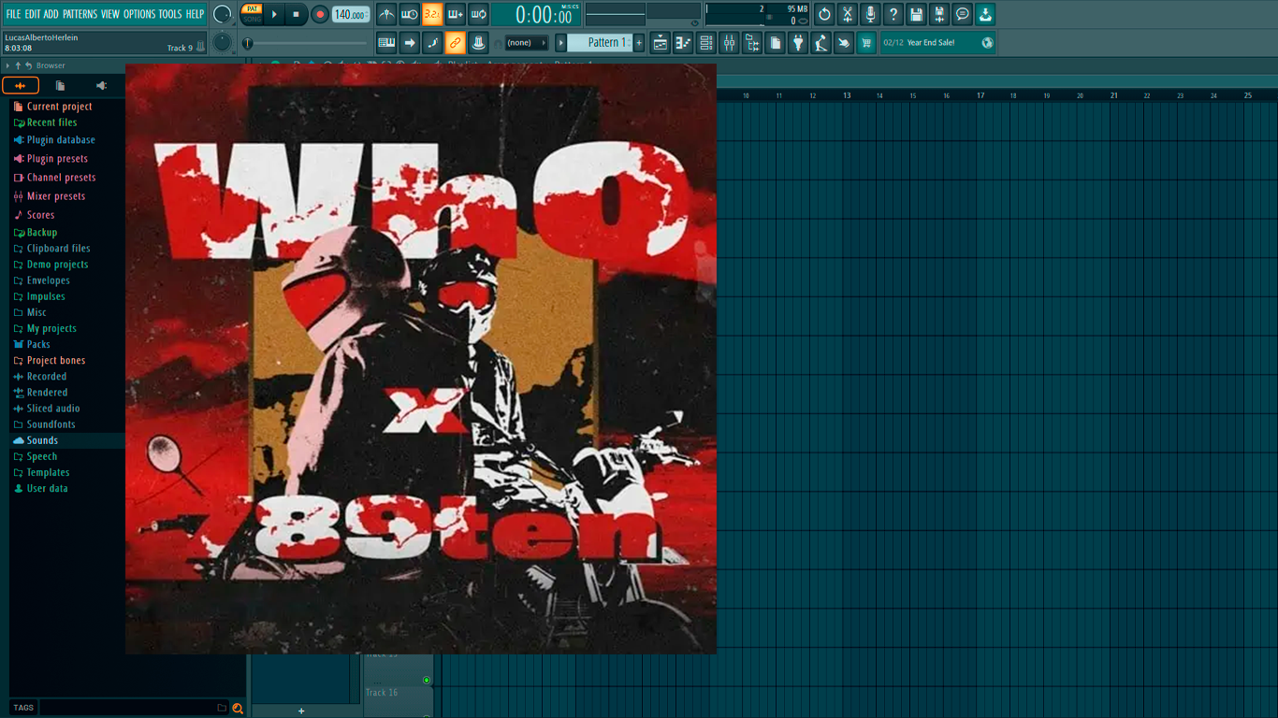Toggle the 3.2.1 countdown before recording
Screen dimensions: 1278x718
(432, 14)
